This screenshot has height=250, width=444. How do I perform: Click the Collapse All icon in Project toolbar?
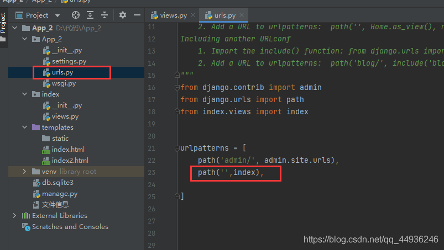(x=105, y=15)
